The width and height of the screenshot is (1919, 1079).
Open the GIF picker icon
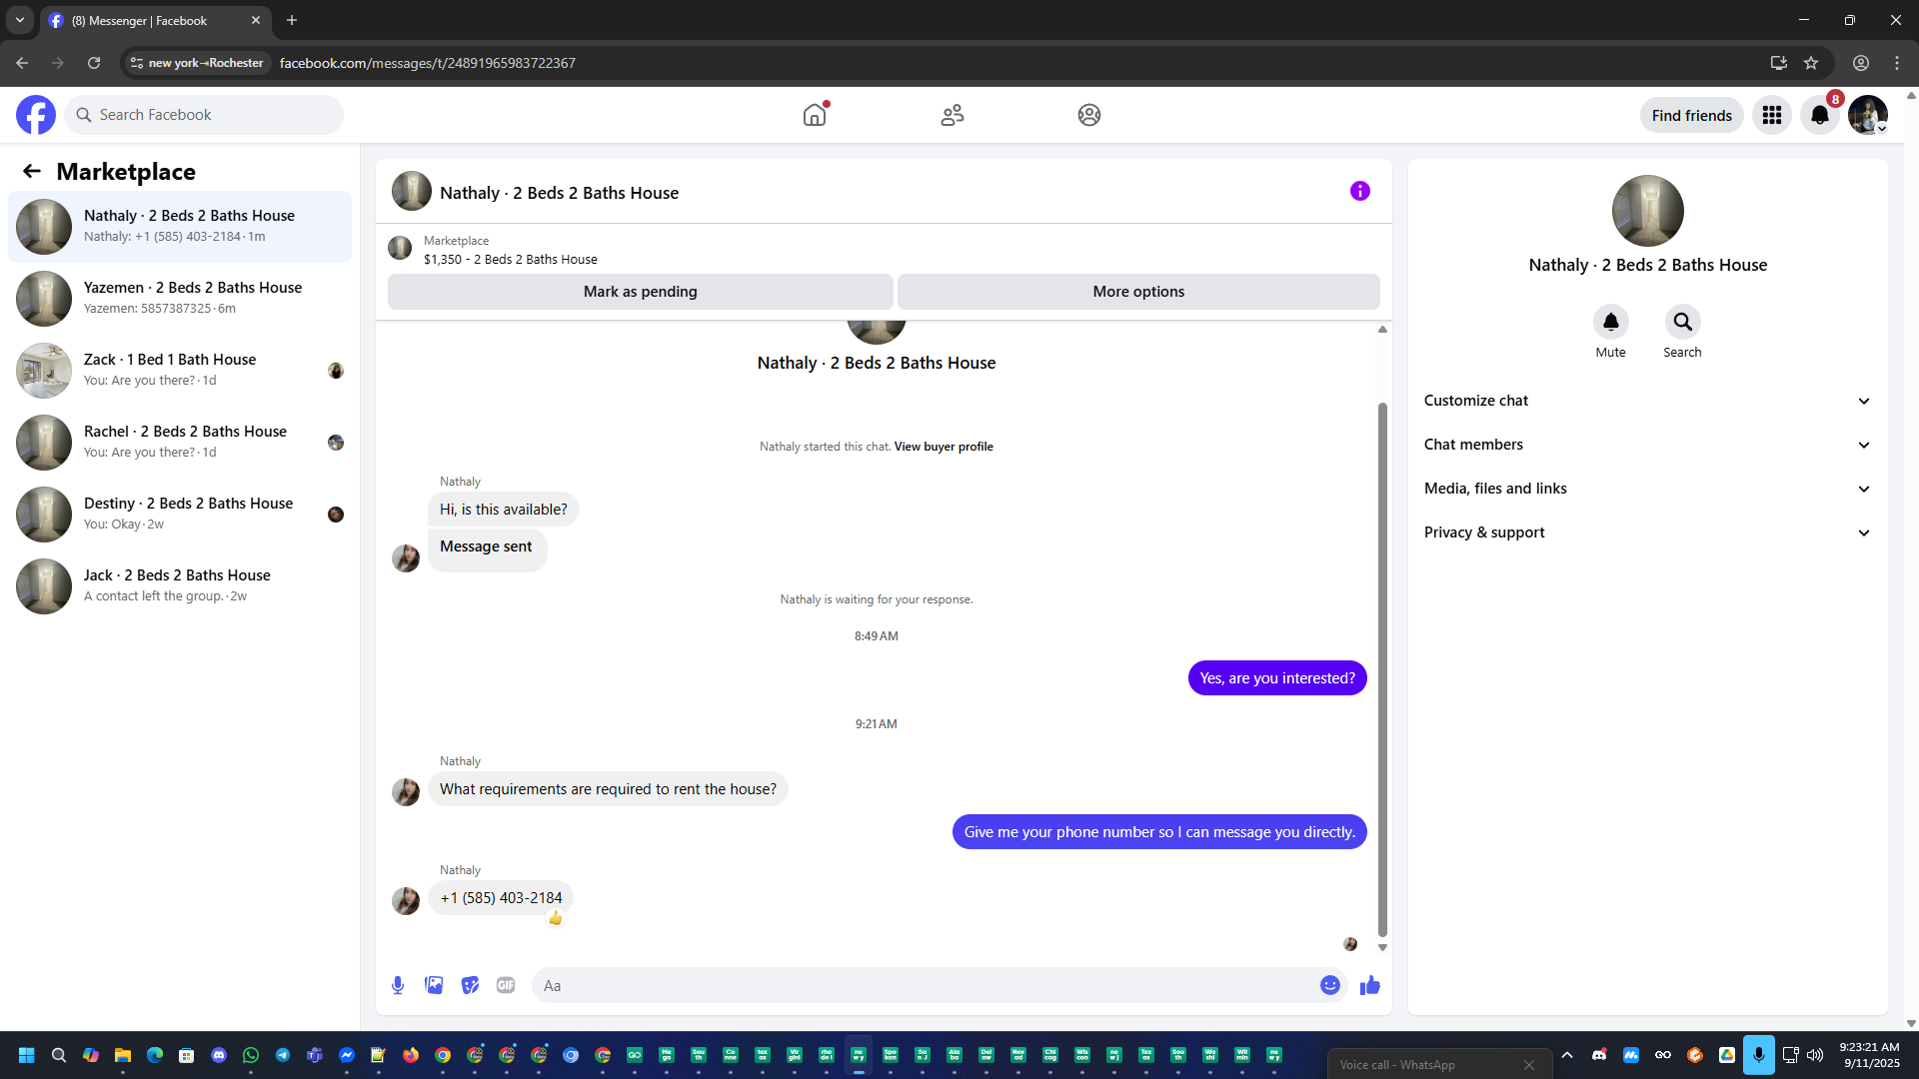pos(506,985)
